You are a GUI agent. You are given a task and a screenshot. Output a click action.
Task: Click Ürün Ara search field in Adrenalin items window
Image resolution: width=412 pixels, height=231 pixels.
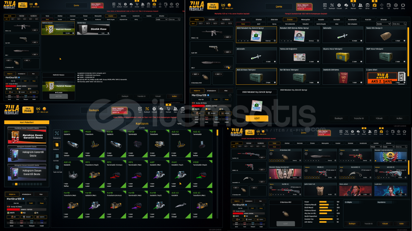coord(399,24)
